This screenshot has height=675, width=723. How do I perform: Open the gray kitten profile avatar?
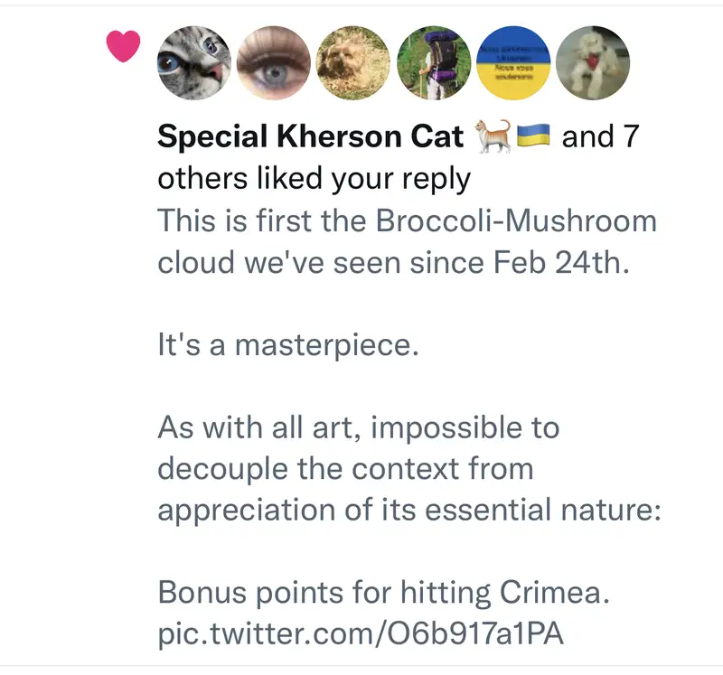[x=192, y=62]
